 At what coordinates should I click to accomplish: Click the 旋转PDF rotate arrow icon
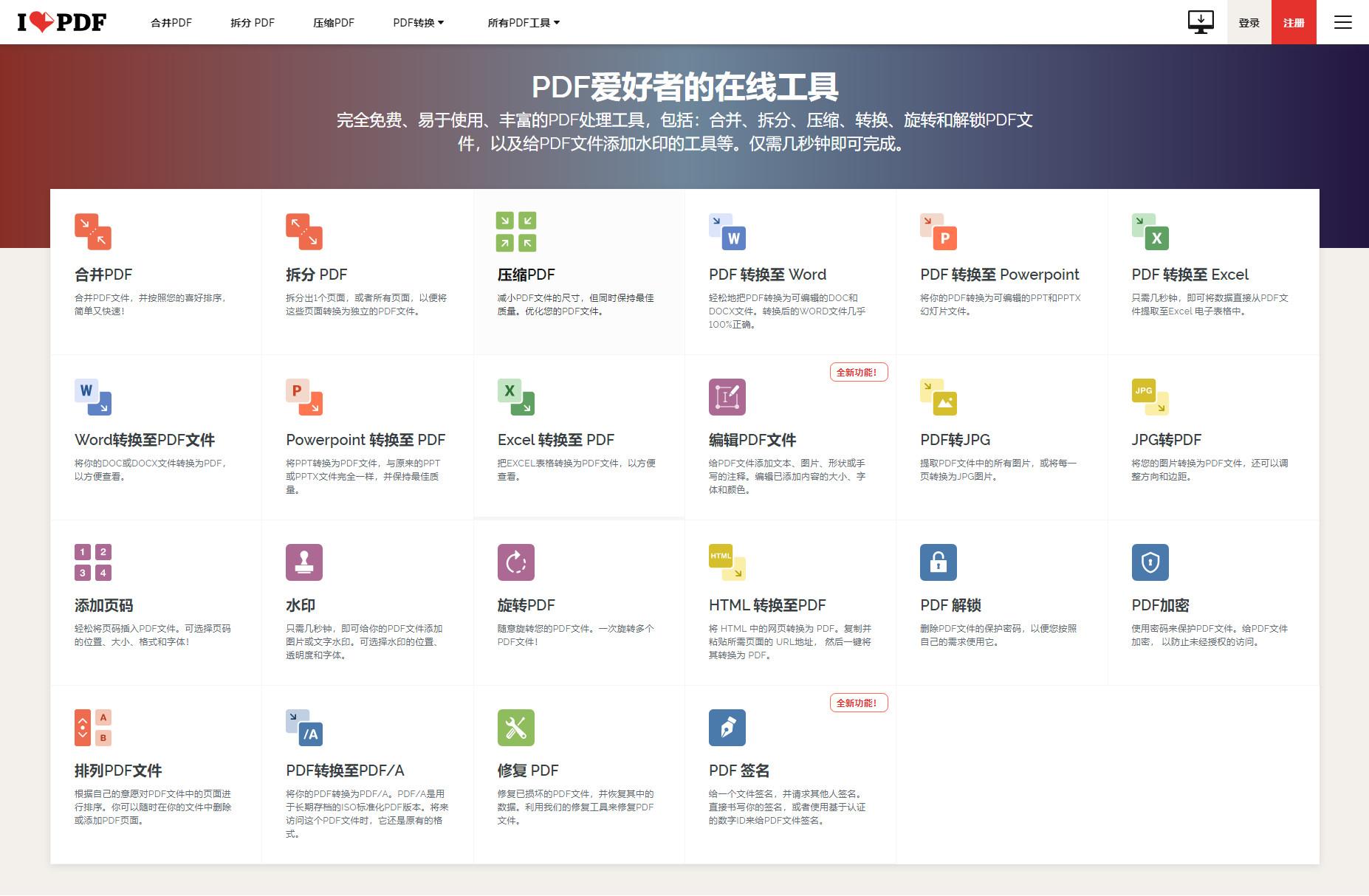(x=516, y=562)
